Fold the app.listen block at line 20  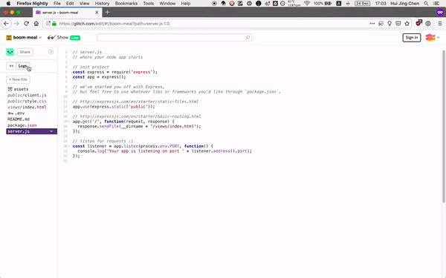68,146
